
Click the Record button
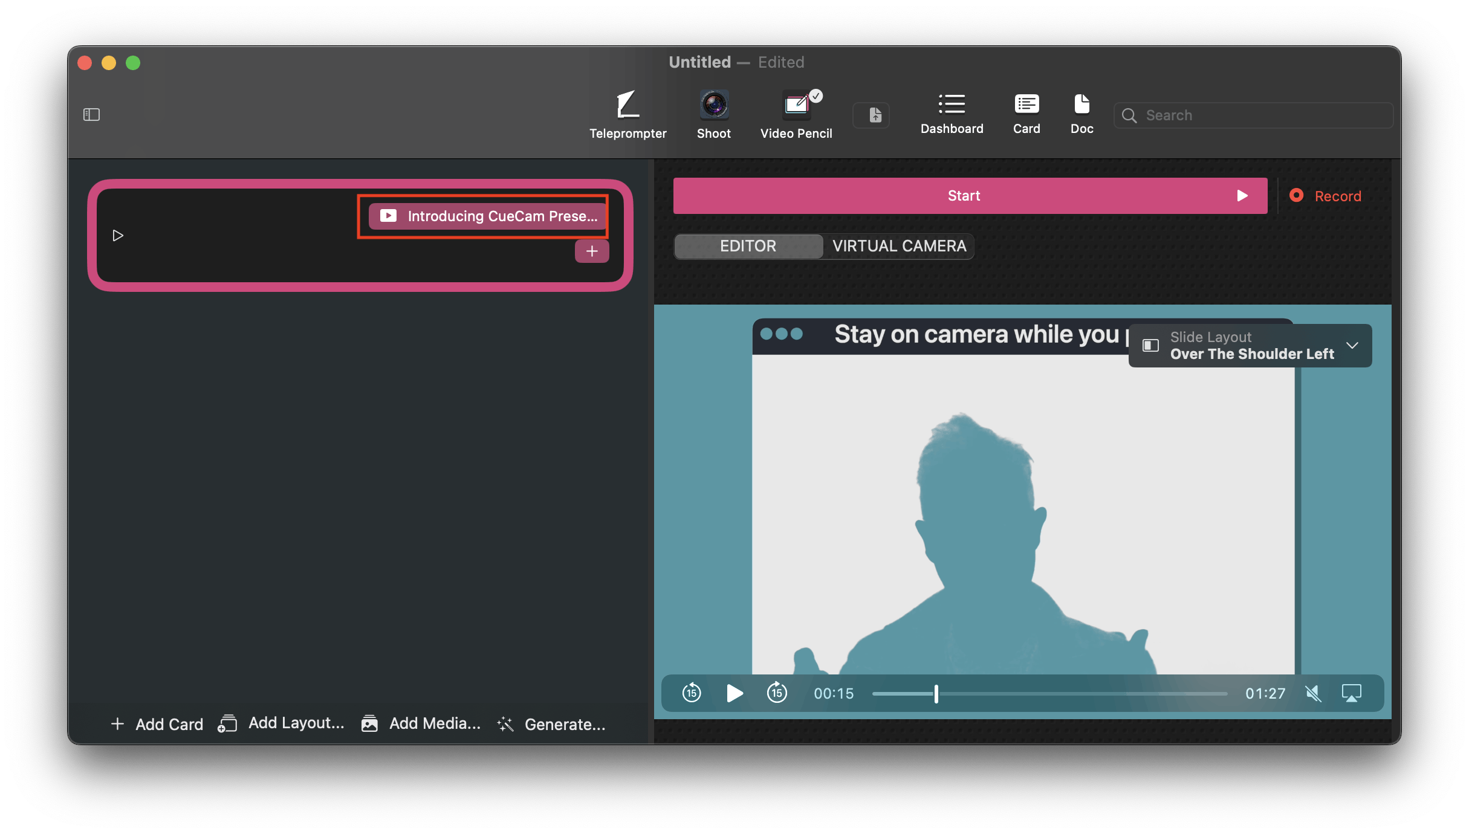coord(1326,196)
